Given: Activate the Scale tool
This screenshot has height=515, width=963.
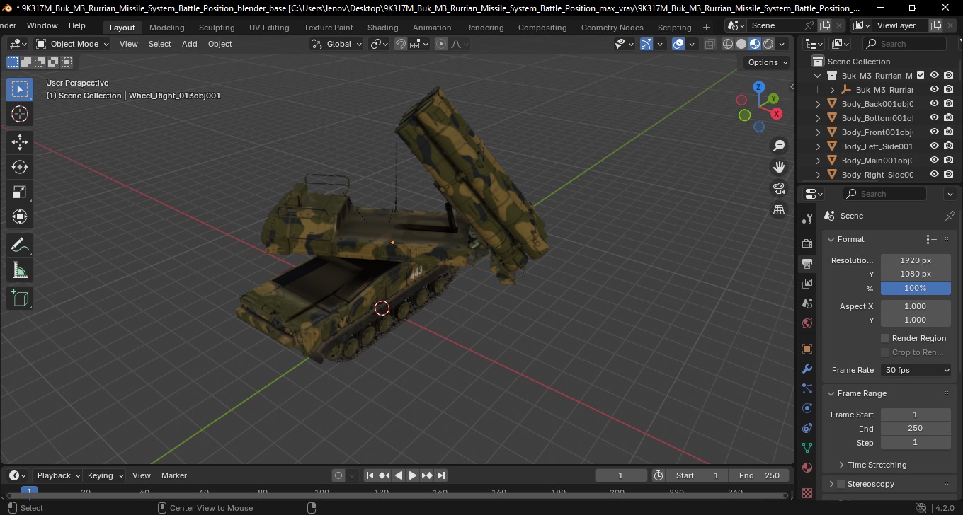Looking at the screenshot, I should tap(20, 192).
